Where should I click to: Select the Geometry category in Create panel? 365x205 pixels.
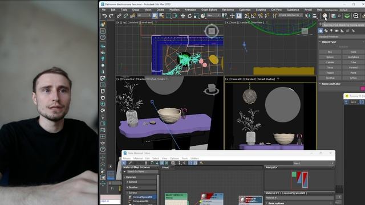[321, 31]
